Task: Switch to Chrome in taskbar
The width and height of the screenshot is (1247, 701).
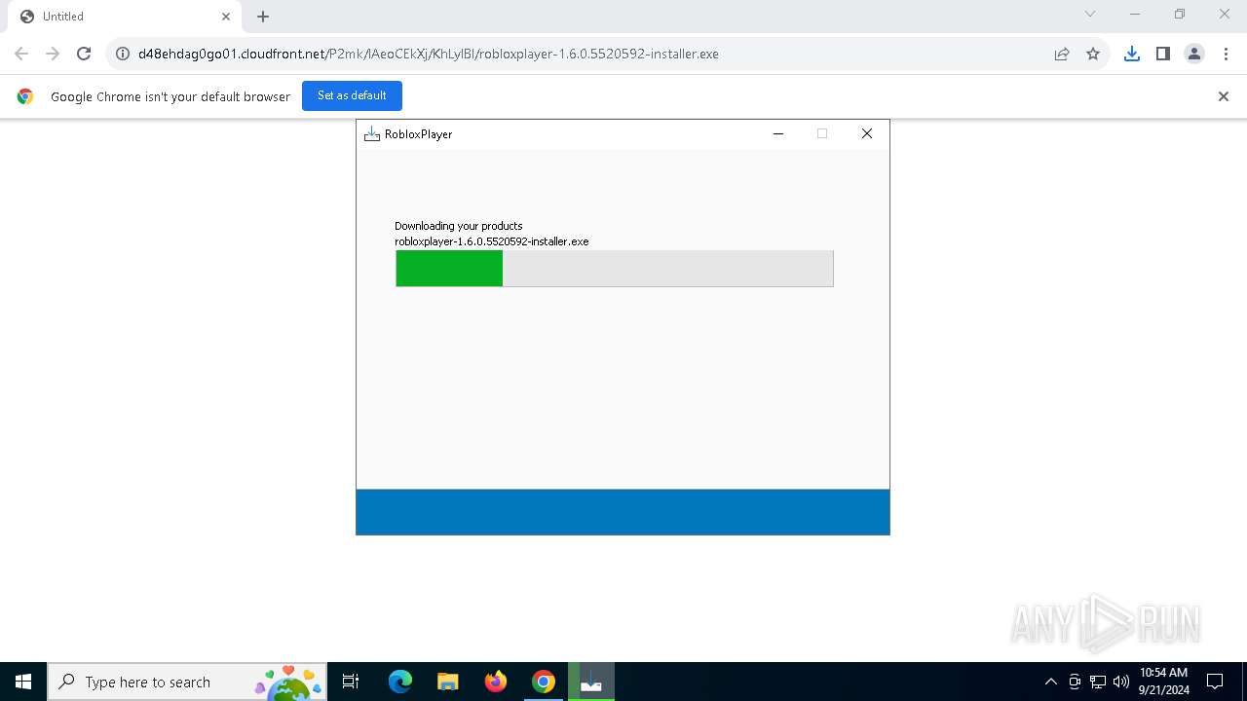Action: click(x=543, y=682)
